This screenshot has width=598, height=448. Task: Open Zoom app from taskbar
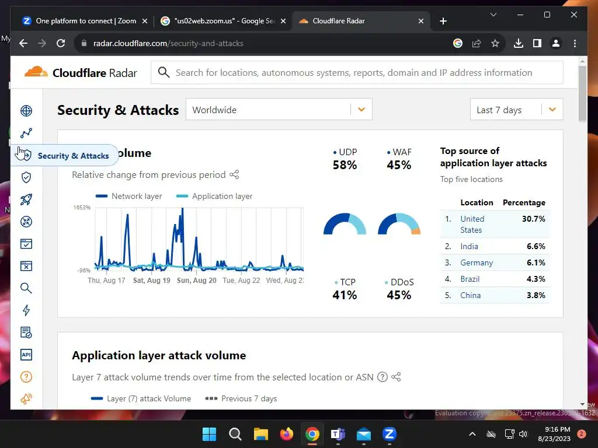point(390,434)
